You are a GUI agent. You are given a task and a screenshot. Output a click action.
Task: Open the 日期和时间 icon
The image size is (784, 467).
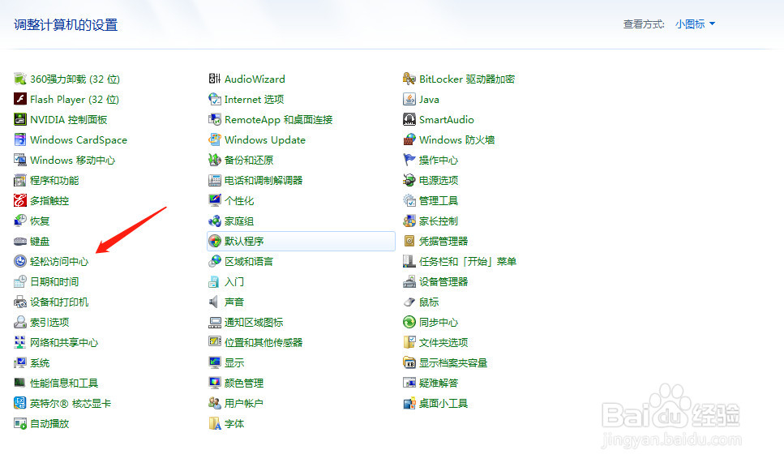(20, 282)
